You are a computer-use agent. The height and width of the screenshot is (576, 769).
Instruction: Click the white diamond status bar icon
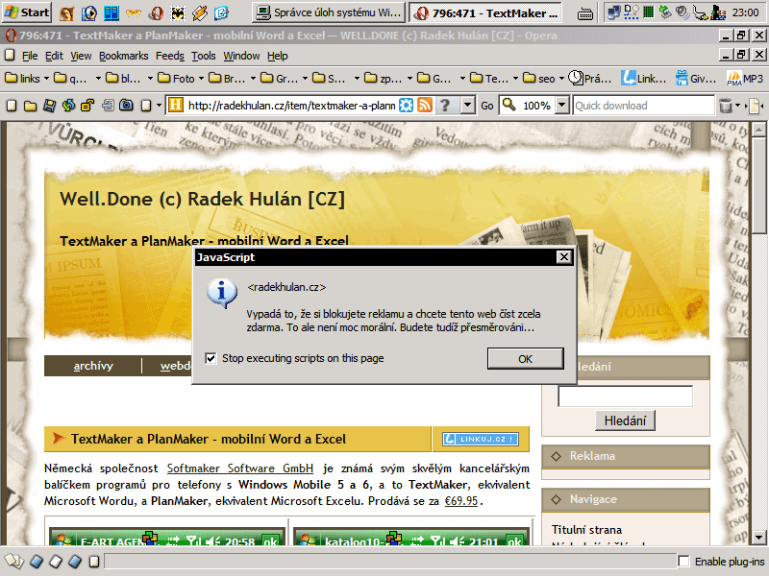pos(56,562)
